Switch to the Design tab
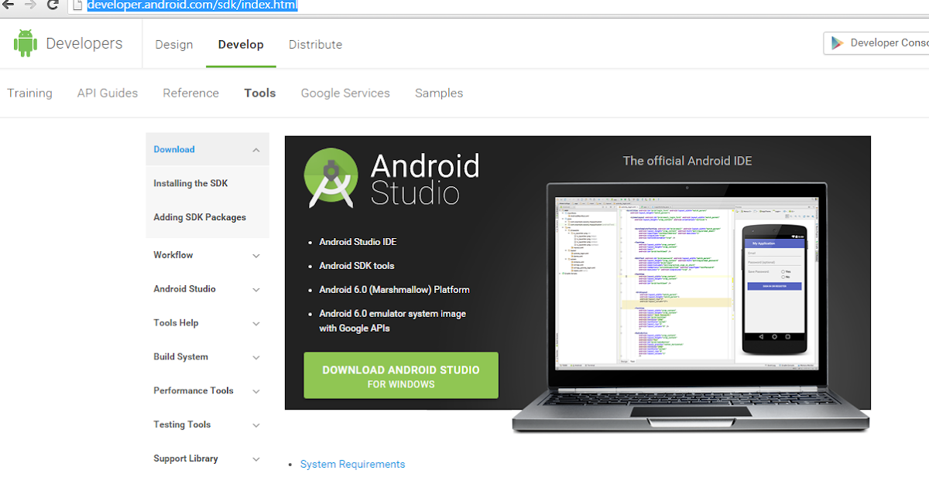 tap(173, 44)
